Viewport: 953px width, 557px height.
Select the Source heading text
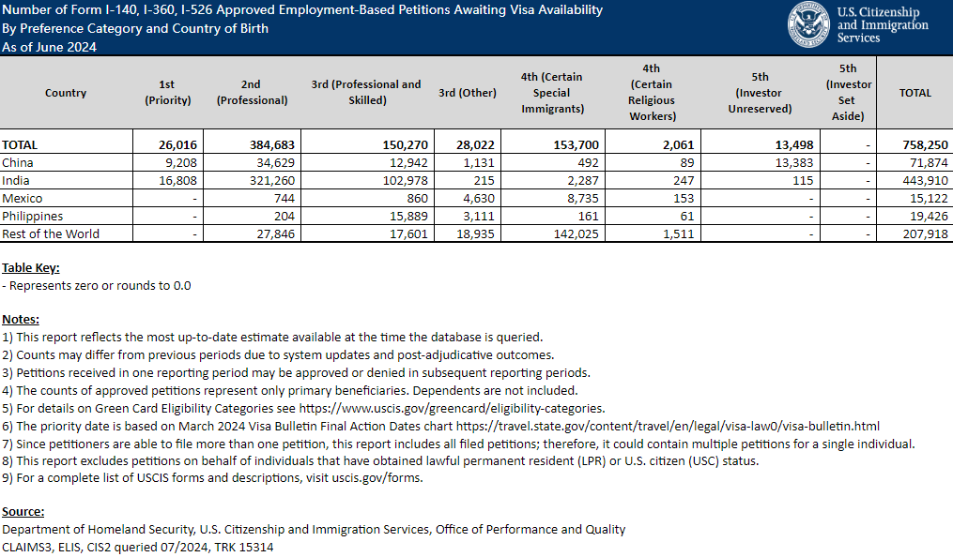tap(23, 512)
